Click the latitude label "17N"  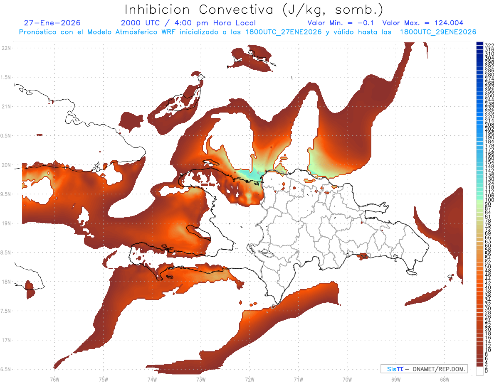click(x=6, y=340)
